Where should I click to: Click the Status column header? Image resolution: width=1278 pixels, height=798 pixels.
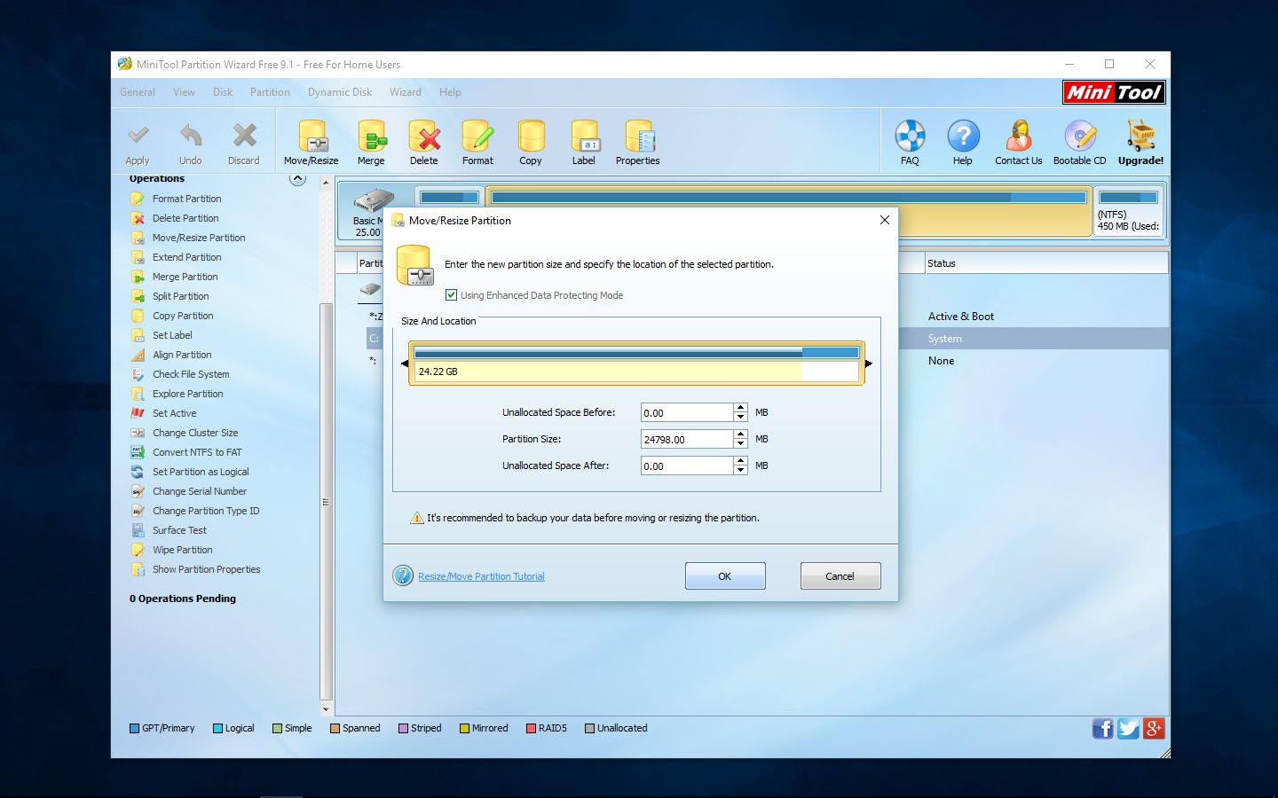pos(1045,263)
